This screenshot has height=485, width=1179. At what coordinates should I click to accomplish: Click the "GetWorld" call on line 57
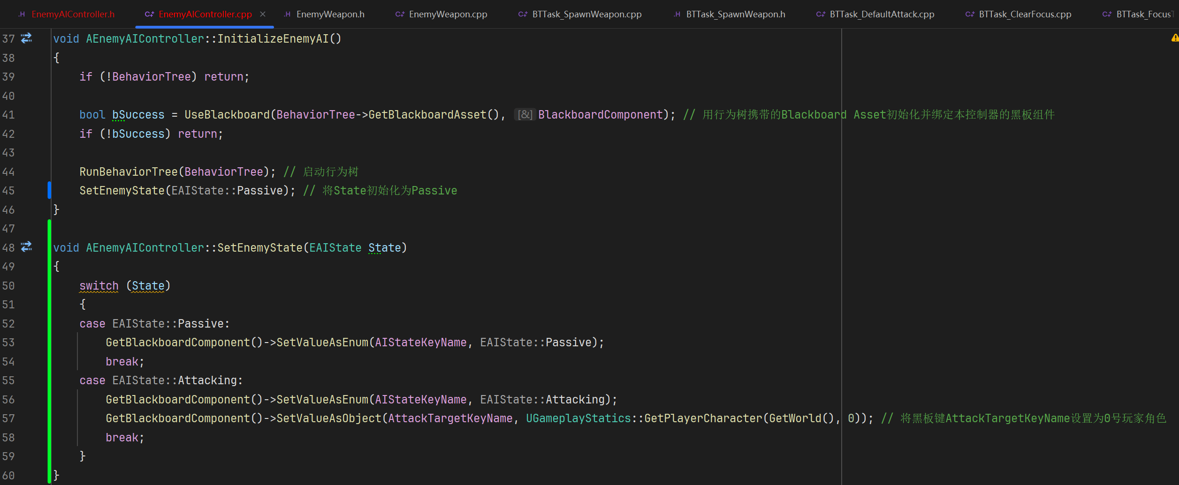795,418
